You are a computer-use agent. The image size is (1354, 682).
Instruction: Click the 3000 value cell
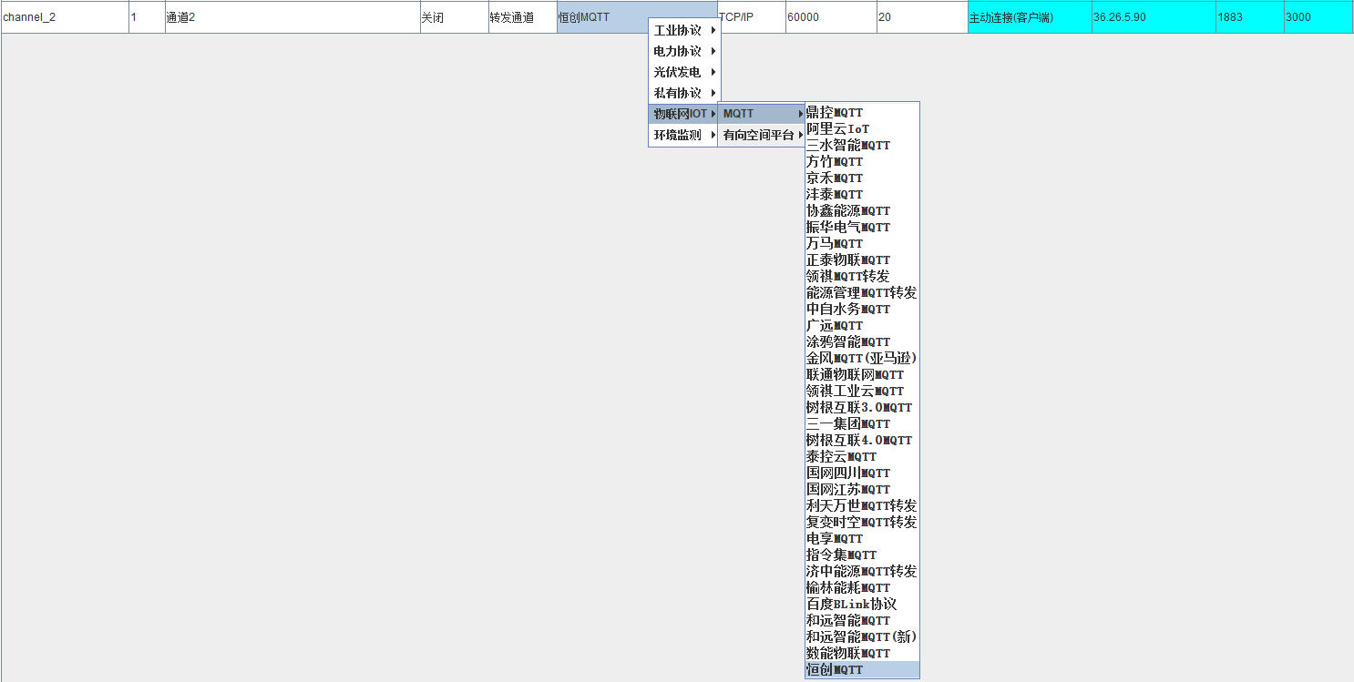(x=1318, y=17)
